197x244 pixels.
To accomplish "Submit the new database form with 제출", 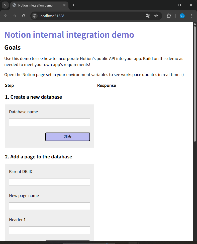I will pos(68,137).
